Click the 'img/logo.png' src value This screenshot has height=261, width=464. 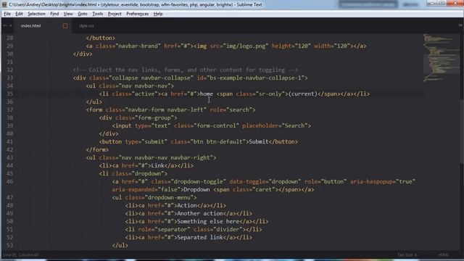click(246, 46)
